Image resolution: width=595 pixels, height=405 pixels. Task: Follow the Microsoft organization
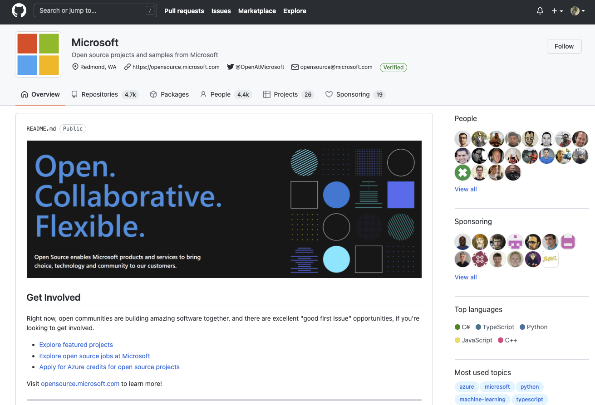click(x=564, y=46)
